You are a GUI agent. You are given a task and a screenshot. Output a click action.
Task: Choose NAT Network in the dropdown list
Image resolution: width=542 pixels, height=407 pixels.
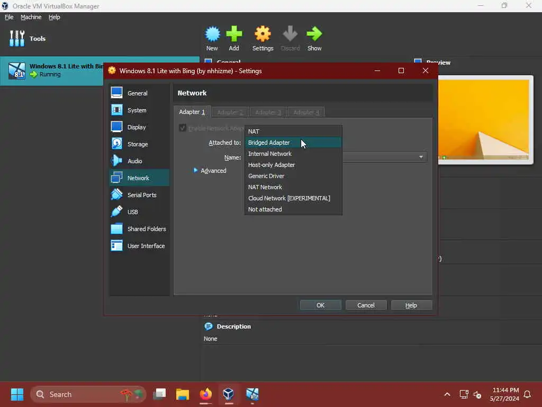[293, 187]
